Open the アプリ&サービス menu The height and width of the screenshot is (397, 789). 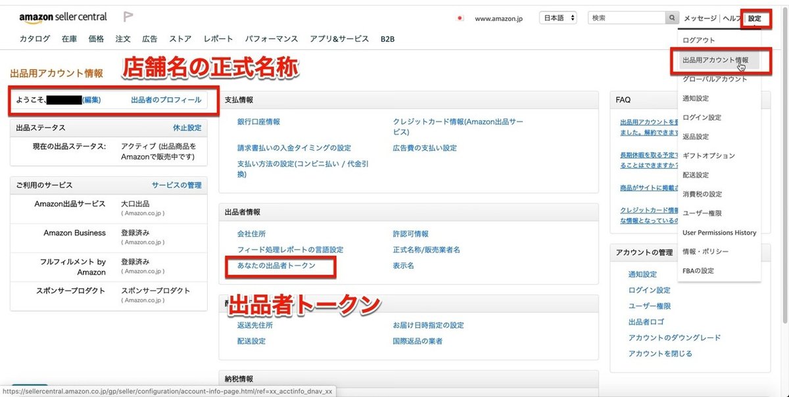tap(339, 39)
